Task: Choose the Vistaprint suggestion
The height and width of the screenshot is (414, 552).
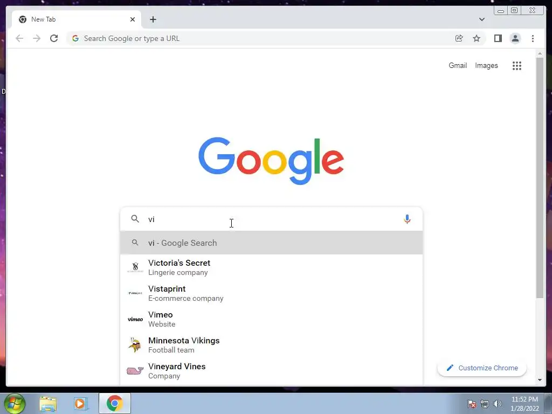Action: click(x=271, y=293)
